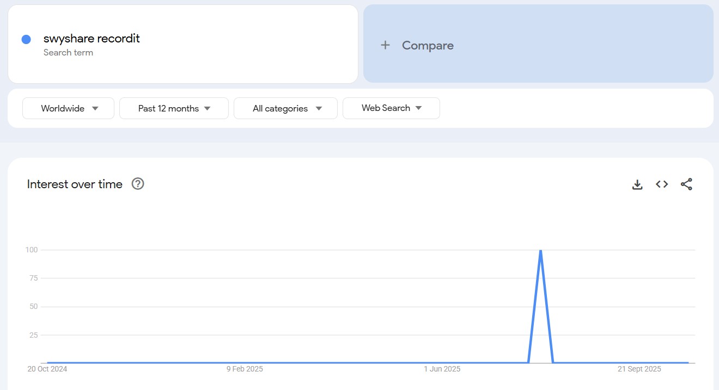Click the Interest over time heading
Image resolution: width=719 pixels, height=390 pixels.
pyautogui.click(x=75, y=184)
